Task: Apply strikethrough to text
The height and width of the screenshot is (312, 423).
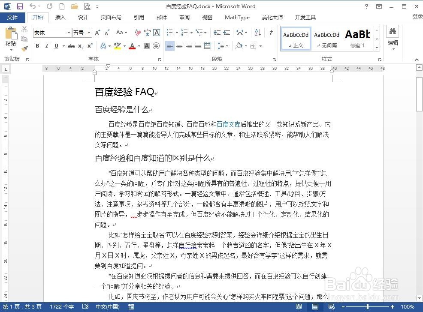Action: tap(71, 46)
